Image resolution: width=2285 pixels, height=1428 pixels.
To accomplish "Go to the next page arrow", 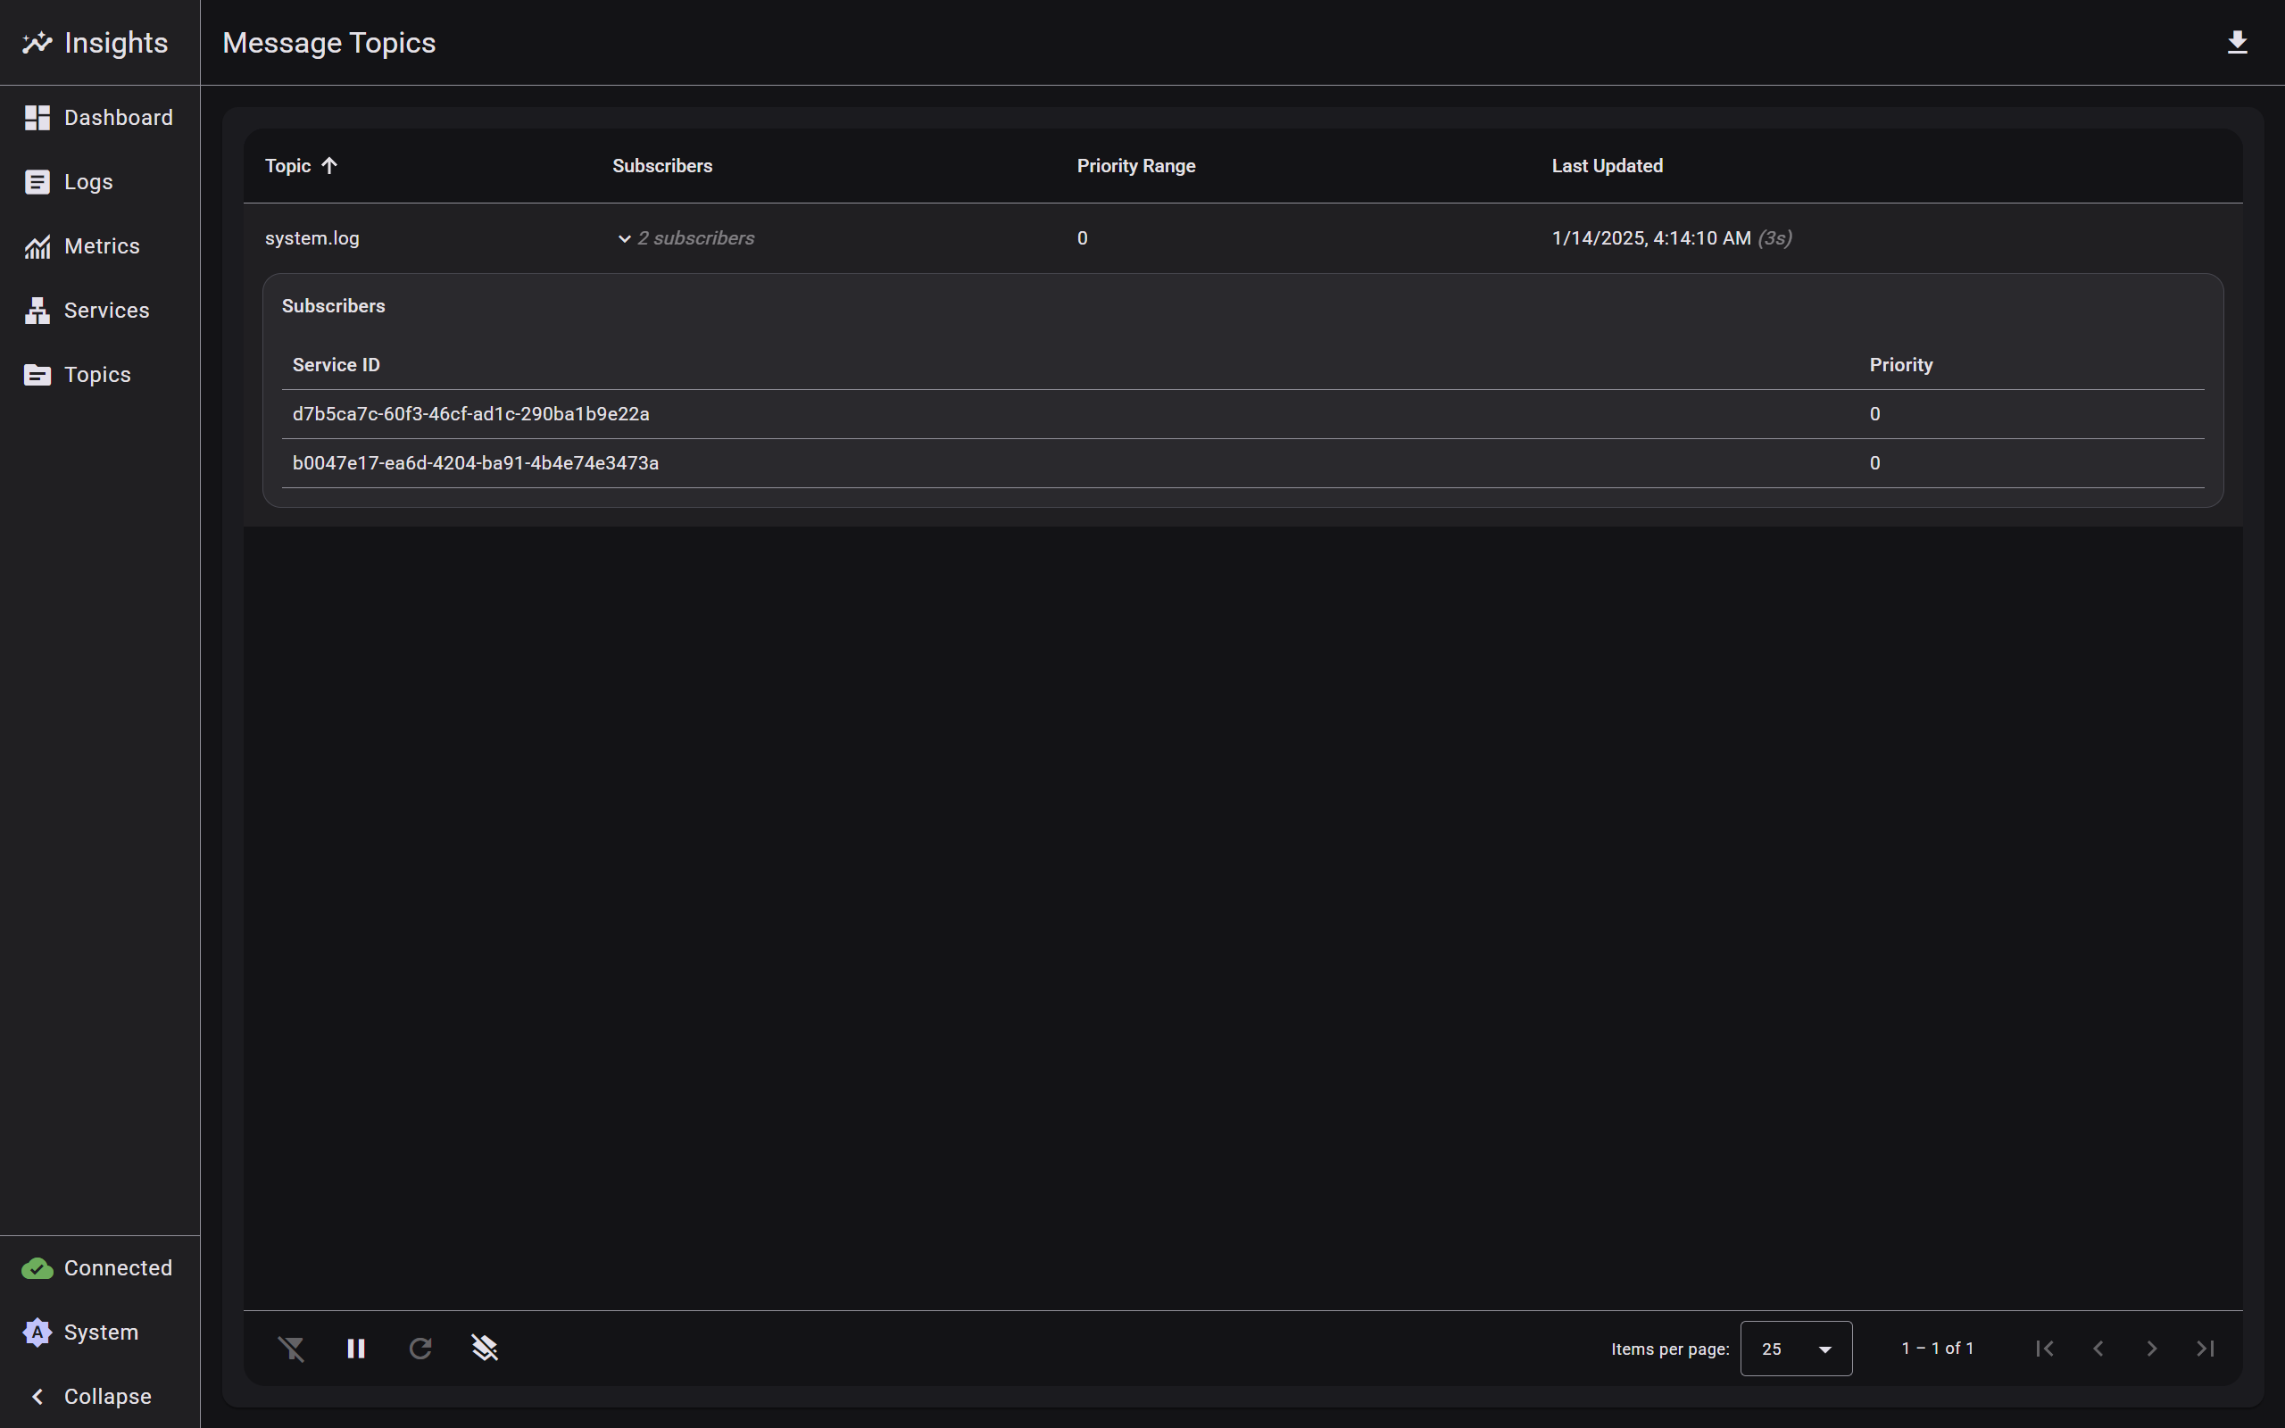I will coord(2152,1349).
